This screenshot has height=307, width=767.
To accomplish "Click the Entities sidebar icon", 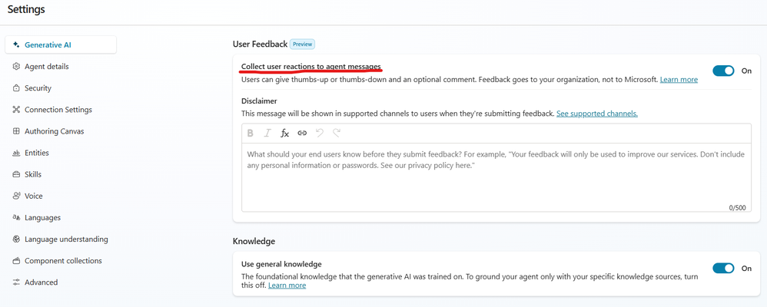I will click(16, 153).
